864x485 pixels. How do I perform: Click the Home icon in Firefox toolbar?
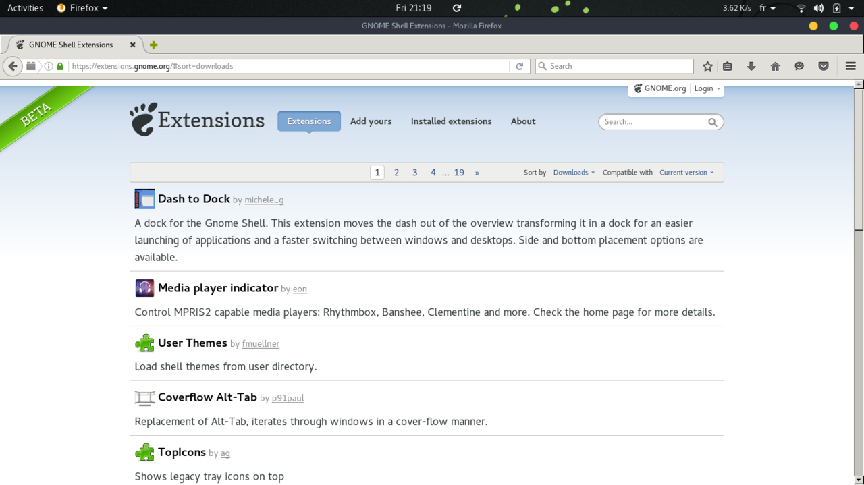click(776, 66)
